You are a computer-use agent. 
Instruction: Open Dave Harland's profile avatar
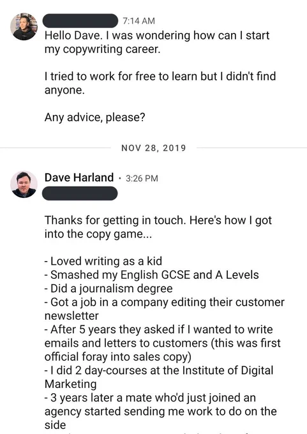tap(24, 184)
